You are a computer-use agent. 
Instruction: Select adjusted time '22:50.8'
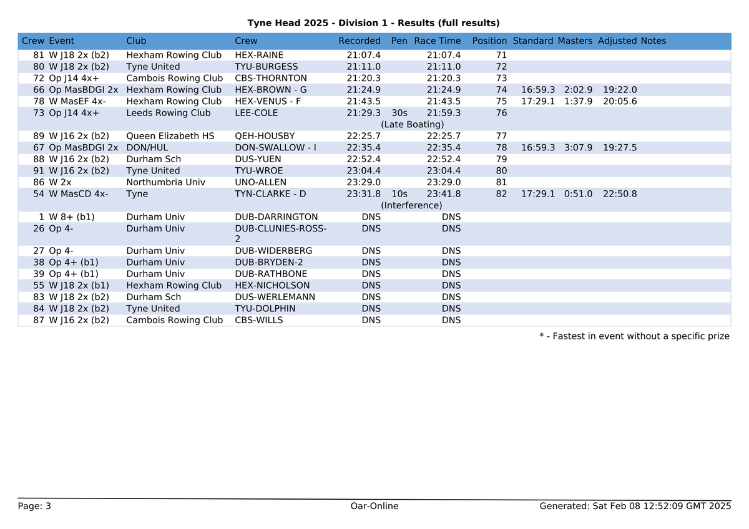point(620,194)
